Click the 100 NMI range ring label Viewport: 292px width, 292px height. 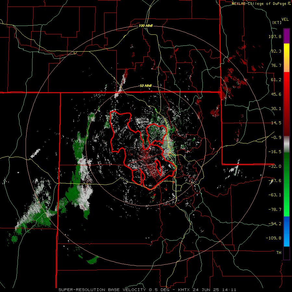[146, 26]
